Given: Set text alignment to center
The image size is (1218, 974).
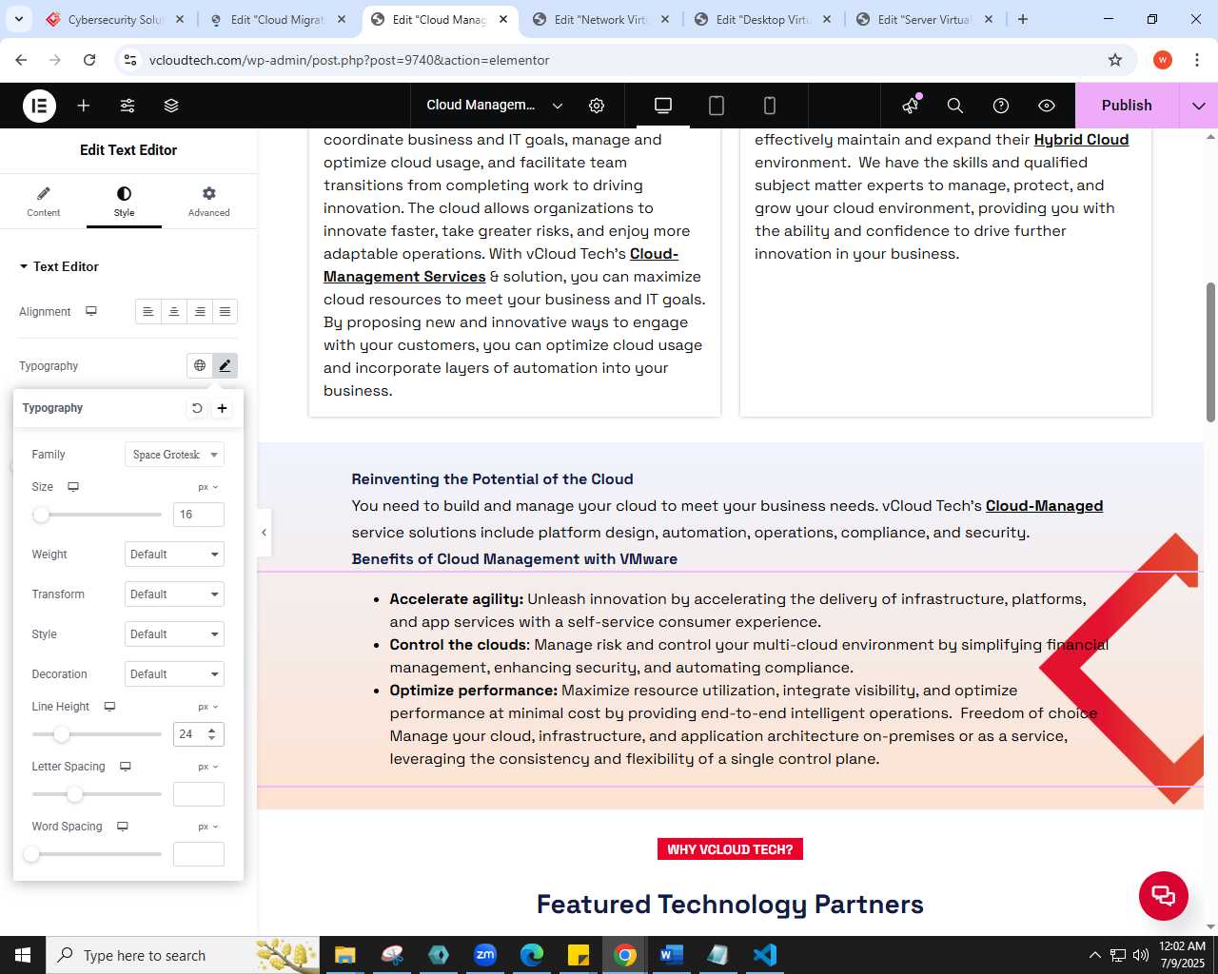Looking at the screenshot, I should pos(174,312).
